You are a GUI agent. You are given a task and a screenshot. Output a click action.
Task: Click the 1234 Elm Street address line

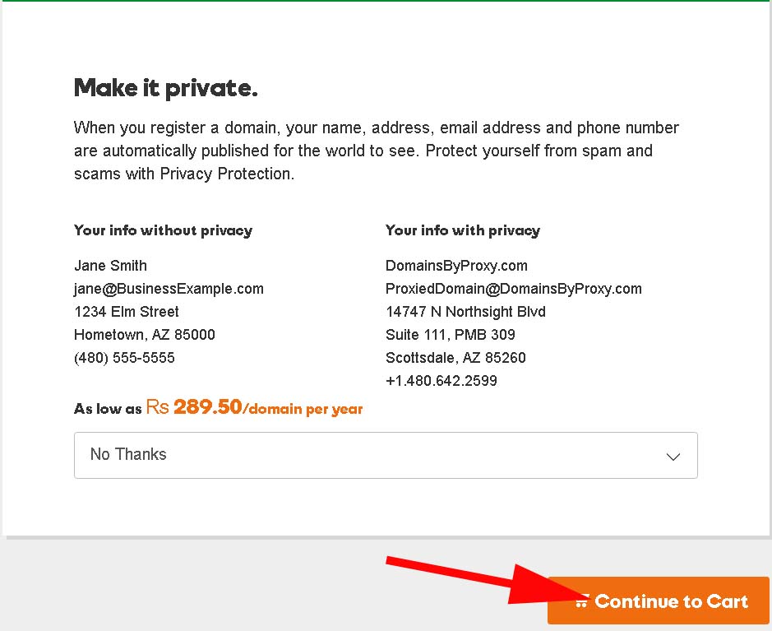[x=126, y=312]
